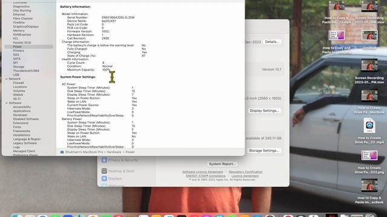Select NVMExpress in sidebar
Viewport: 387px width, 217px height.
22,35
